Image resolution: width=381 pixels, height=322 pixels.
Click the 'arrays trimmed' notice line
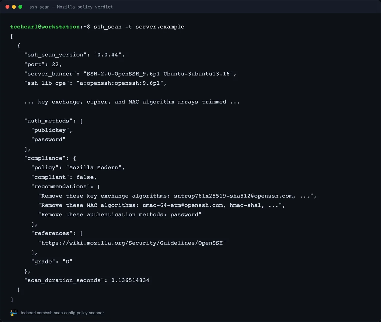tap(132, 102)
